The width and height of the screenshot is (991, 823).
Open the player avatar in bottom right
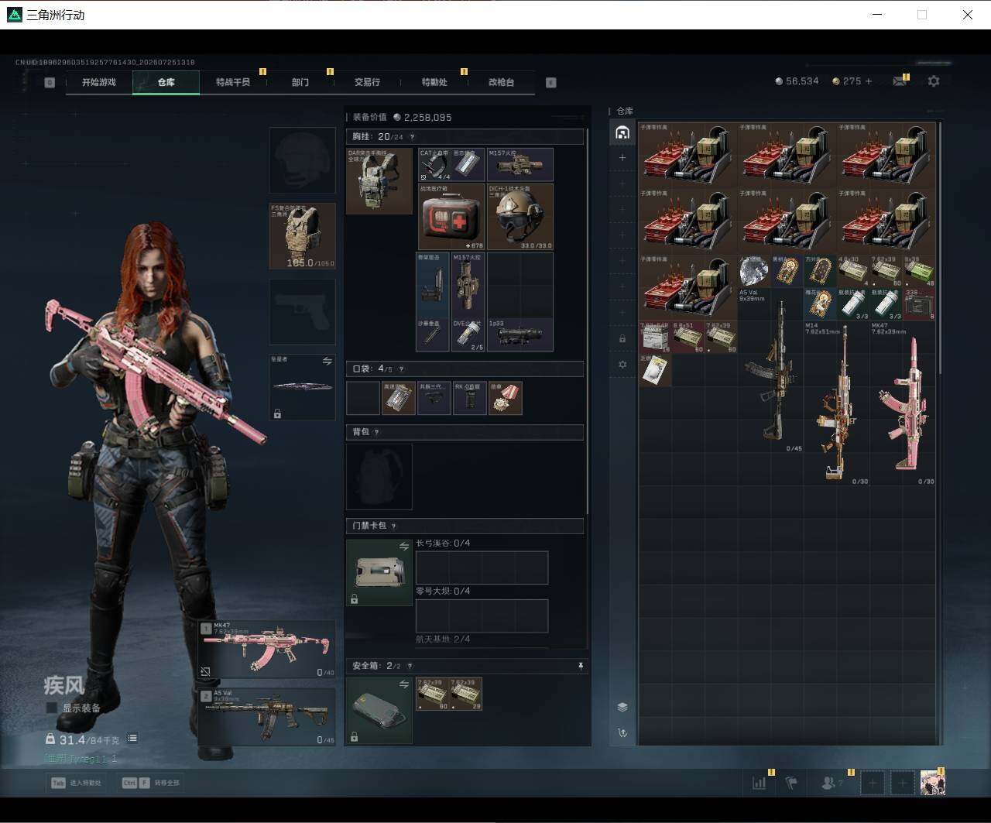932,783
